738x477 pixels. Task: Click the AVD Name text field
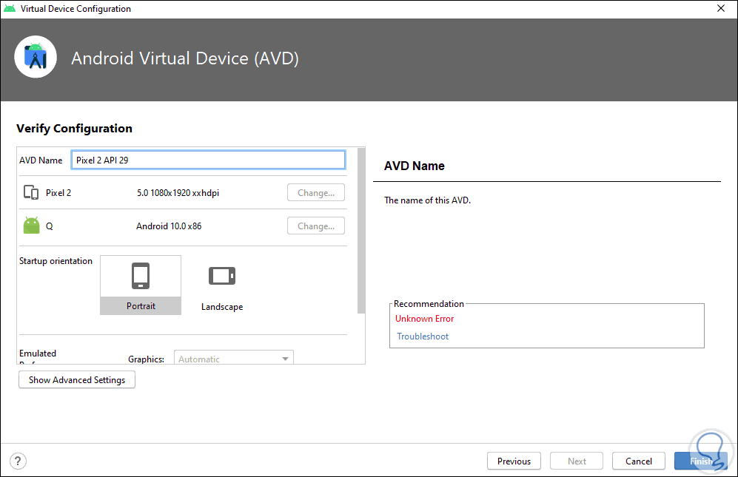(207, 159)
